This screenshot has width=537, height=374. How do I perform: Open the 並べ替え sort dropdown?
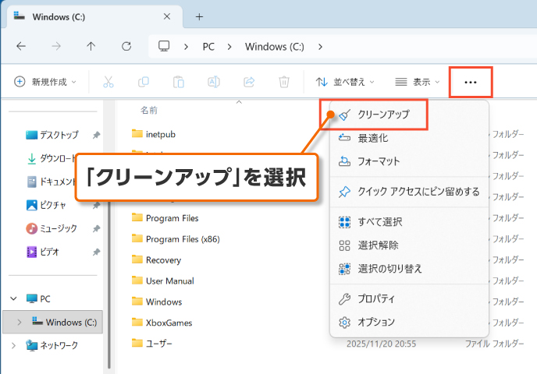[345, 82]
